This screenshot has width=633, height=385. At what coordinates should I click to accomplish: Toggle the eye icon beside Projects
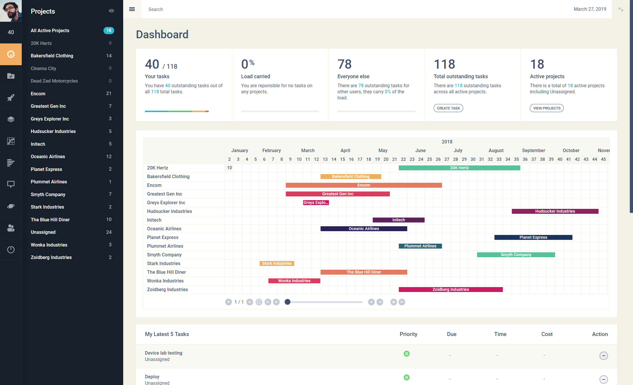111,11
